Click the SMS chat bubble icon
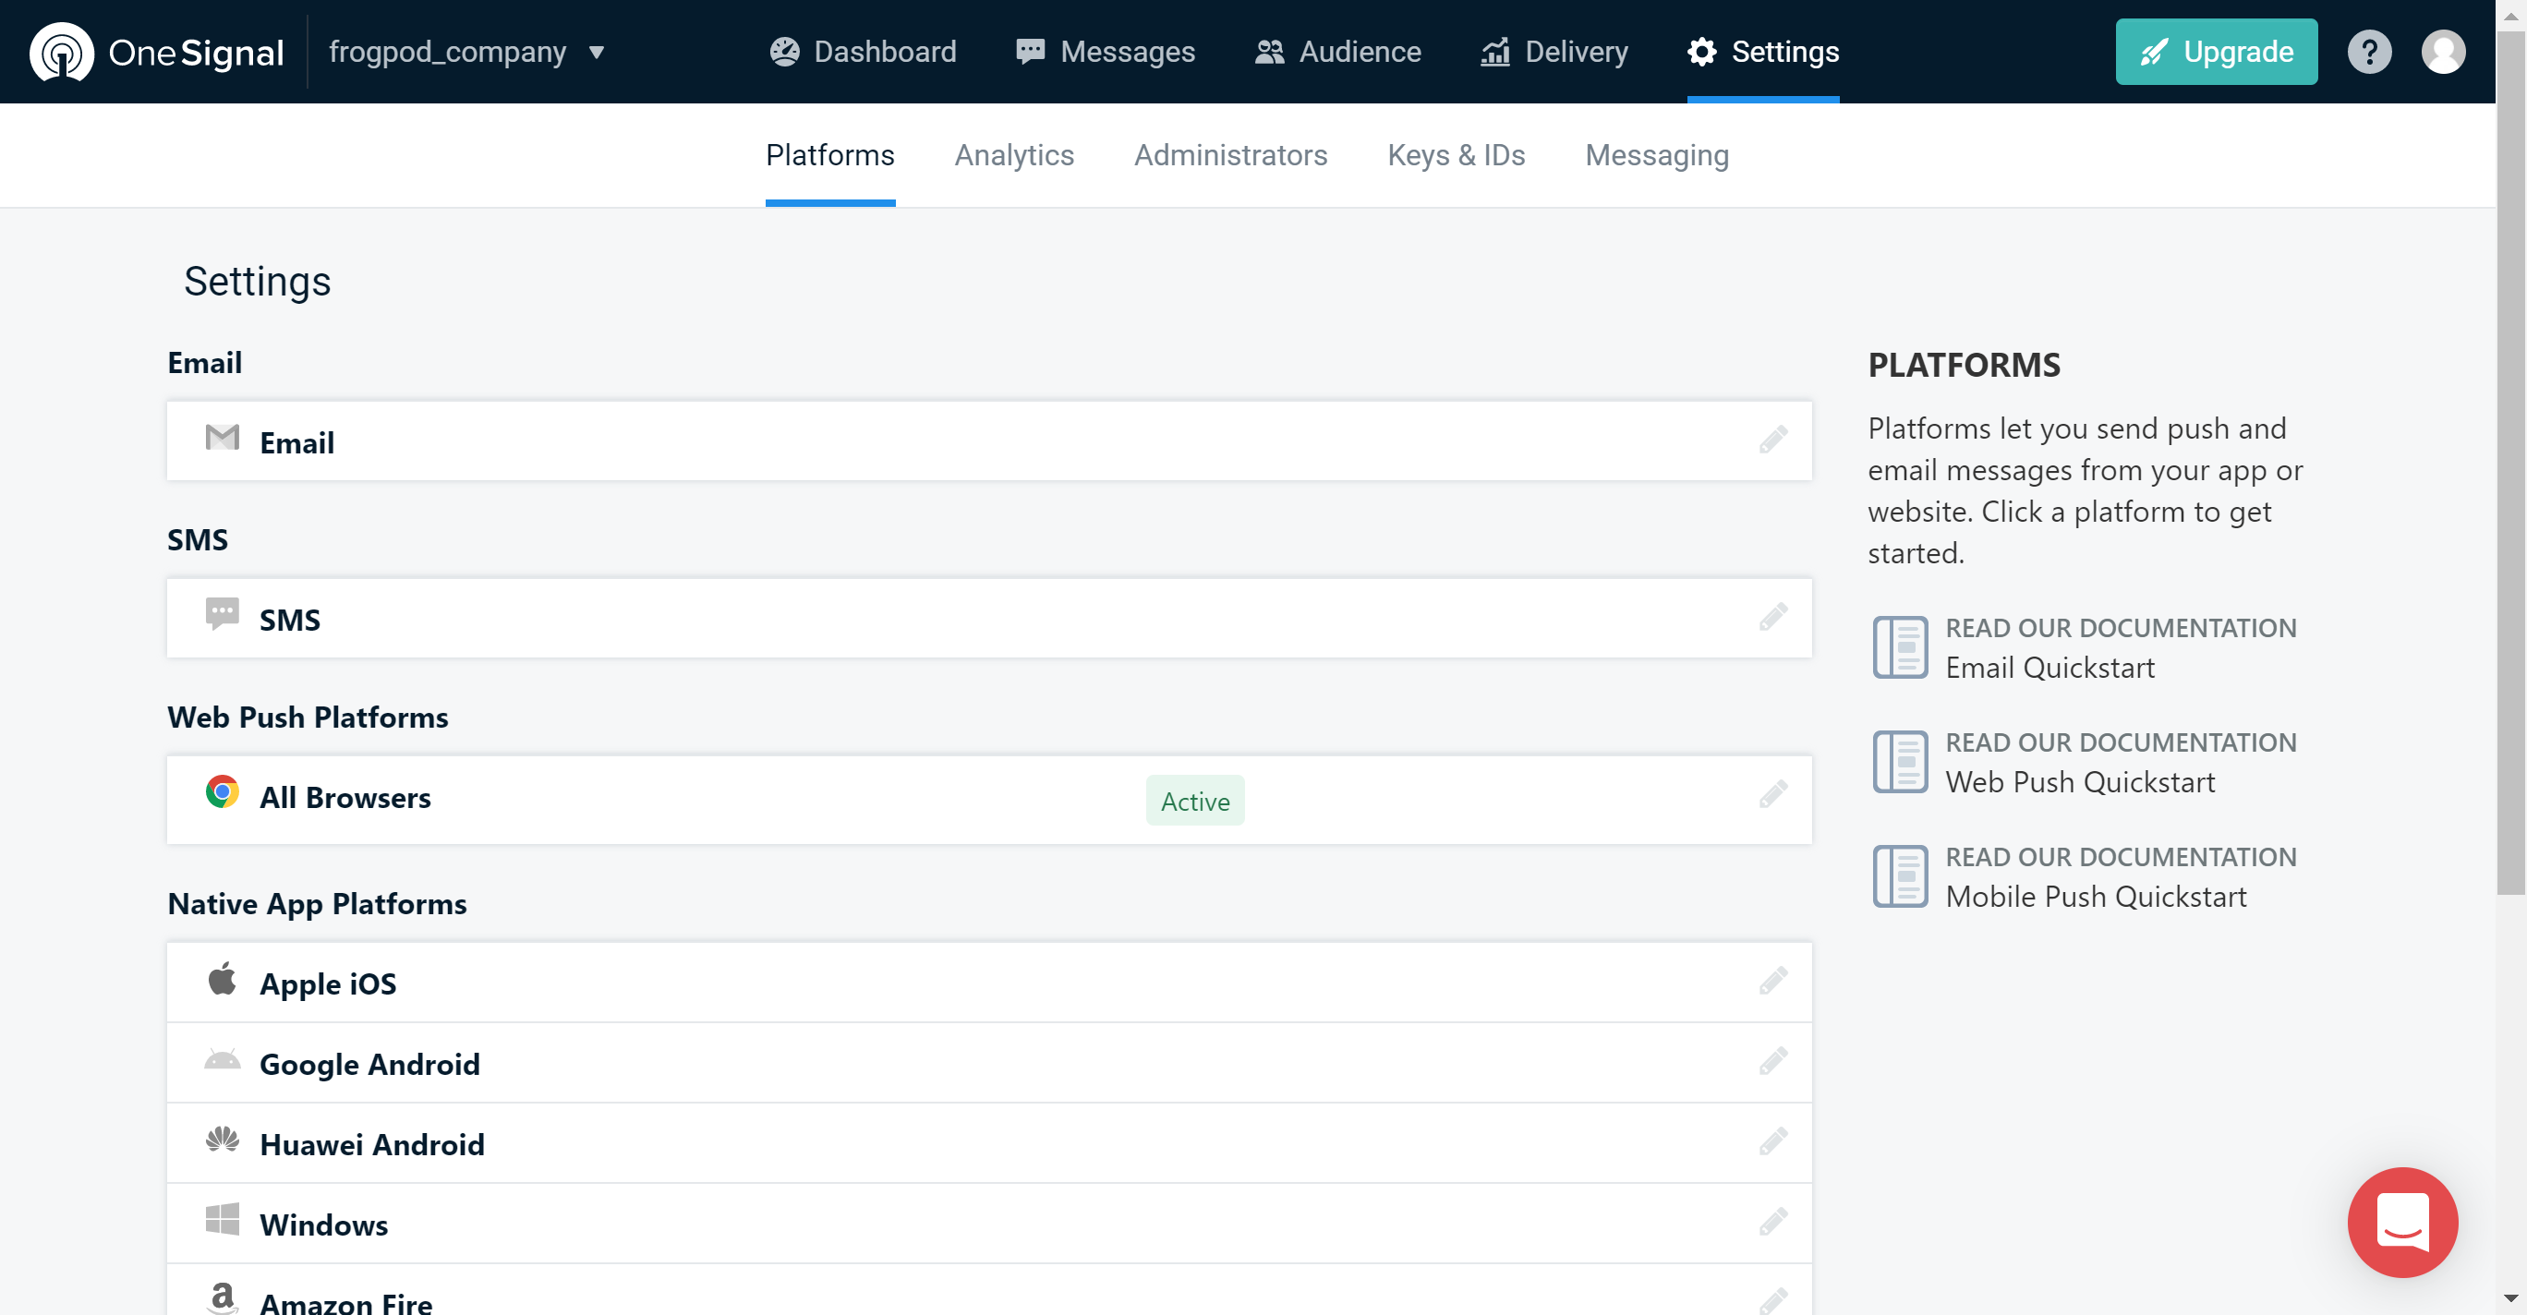This screenshot has height=1315, width=2527. point(223,615)
